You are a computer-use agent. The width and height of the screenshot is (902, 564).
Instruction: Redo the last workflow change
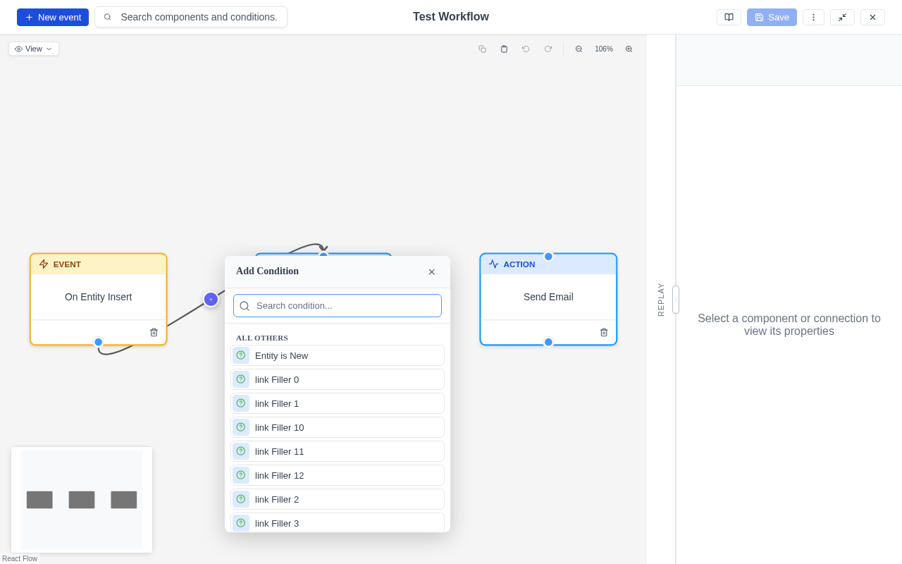(x=548, y=49)
